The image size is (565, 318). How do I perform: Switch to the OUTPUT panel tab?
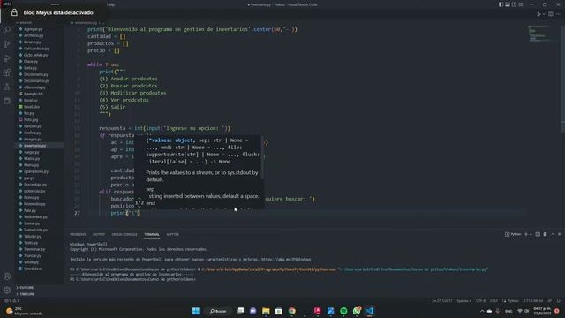pyautogui.click(x=99, y=234)
